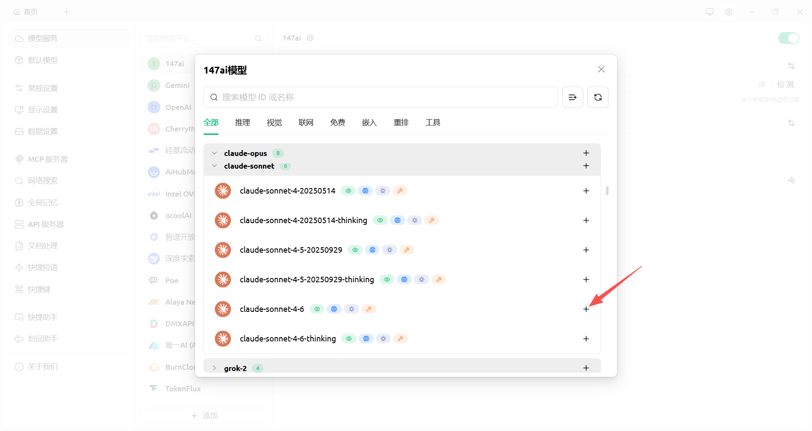
Task: Expand the grok-2 group
Action: pos(214,368)
